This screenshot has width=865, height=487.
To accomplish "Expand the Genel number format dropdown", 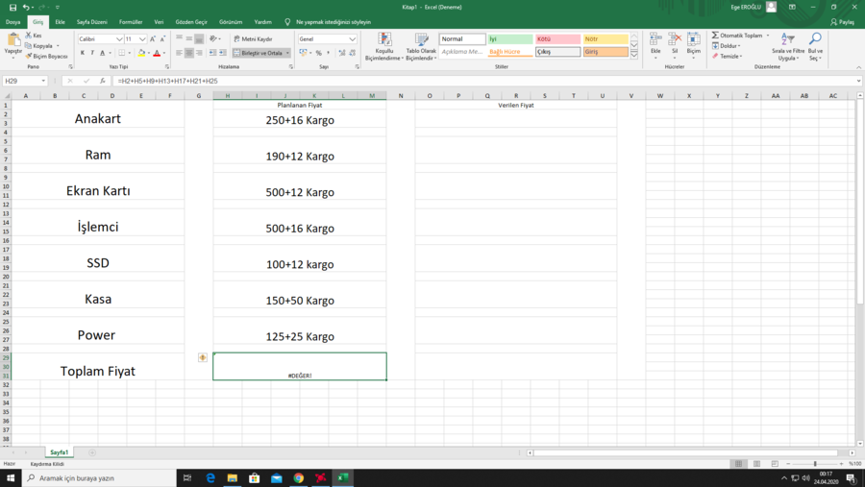I will (353, 39).
